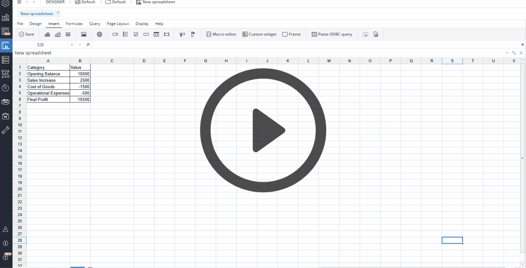Select the Design tab
Screen dimensions: 526x268
[35, 23]
